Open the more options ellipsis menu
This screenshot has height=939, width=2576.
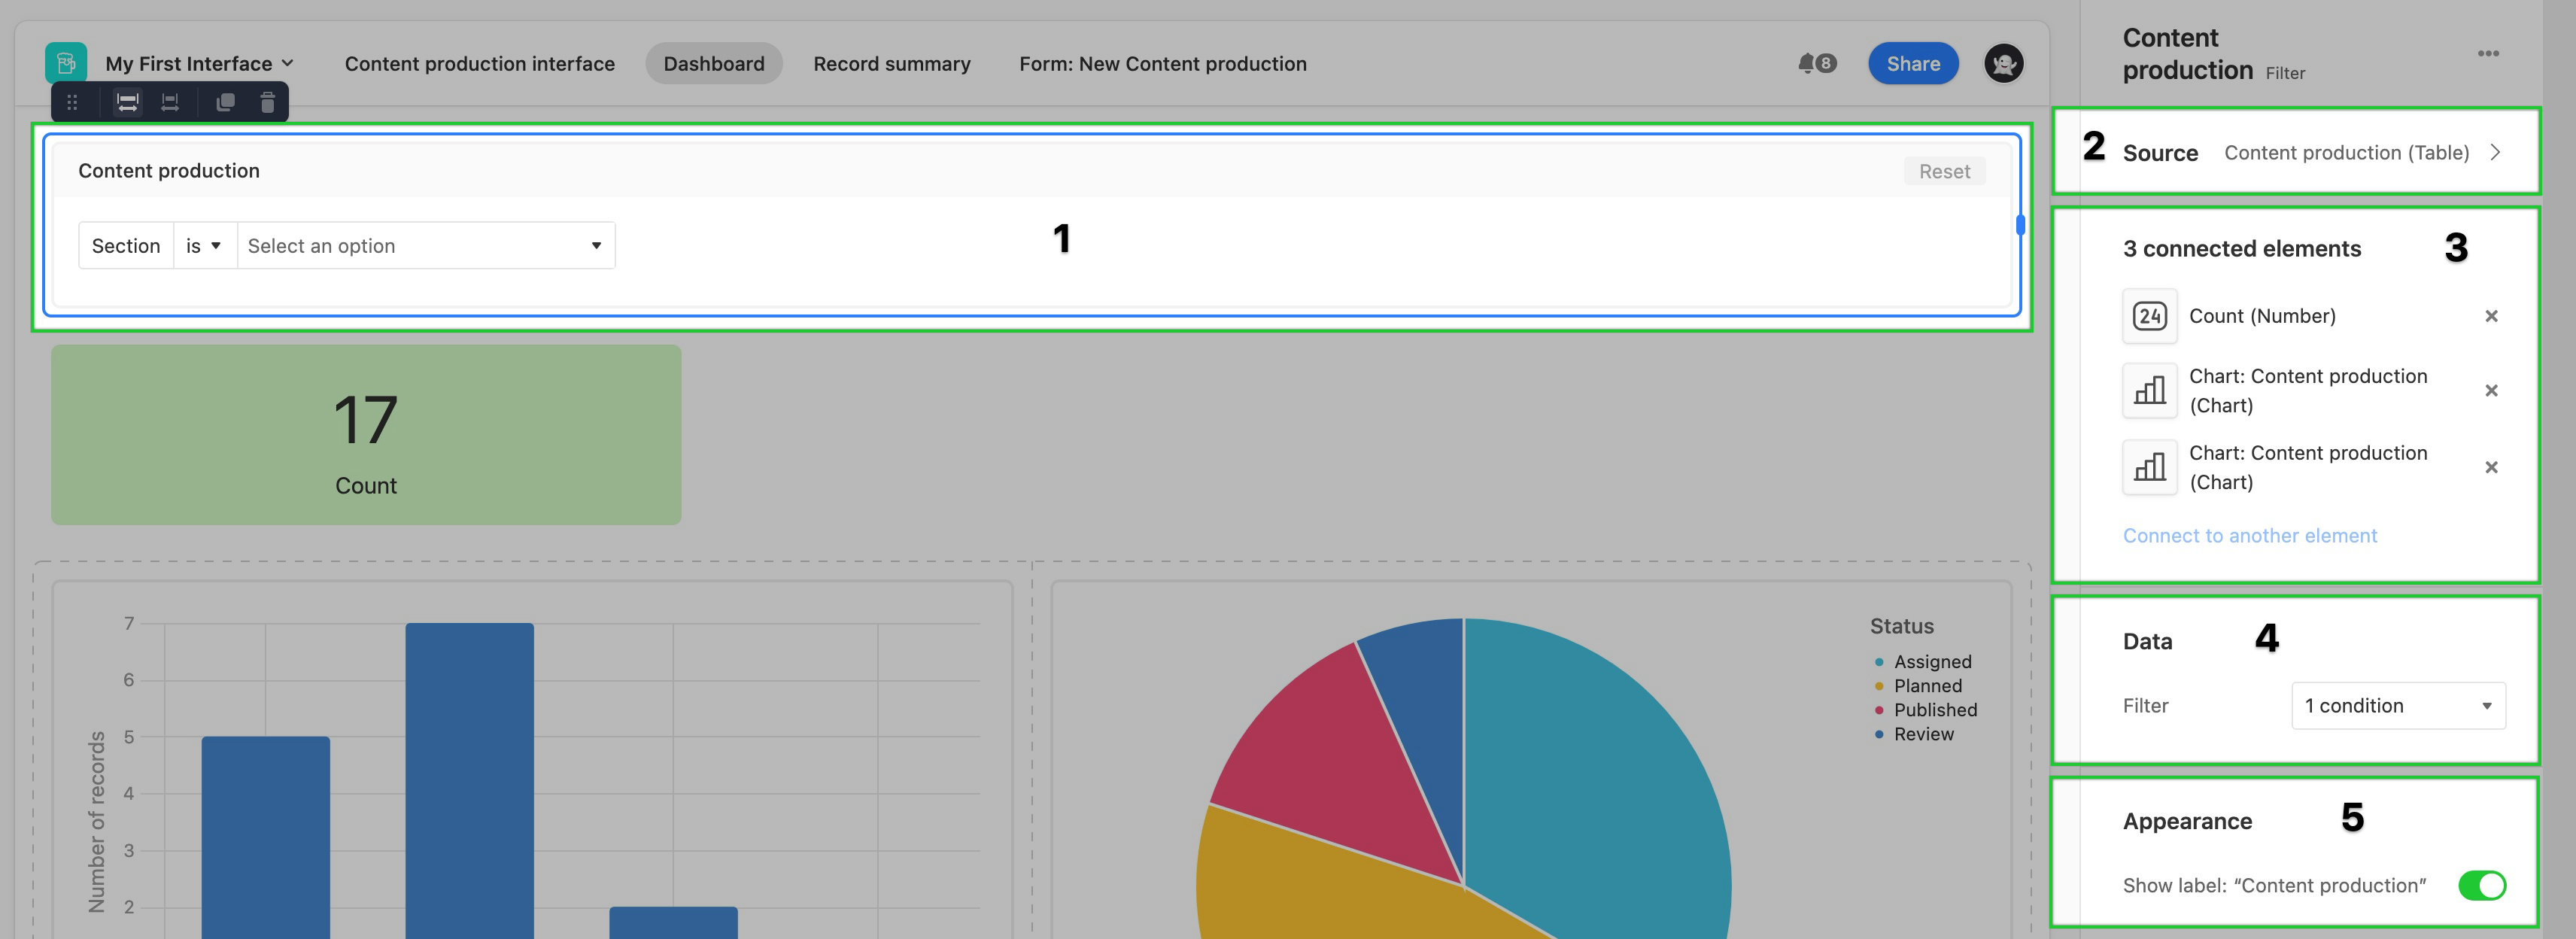pyautogui.click(x=2488, y=53)
